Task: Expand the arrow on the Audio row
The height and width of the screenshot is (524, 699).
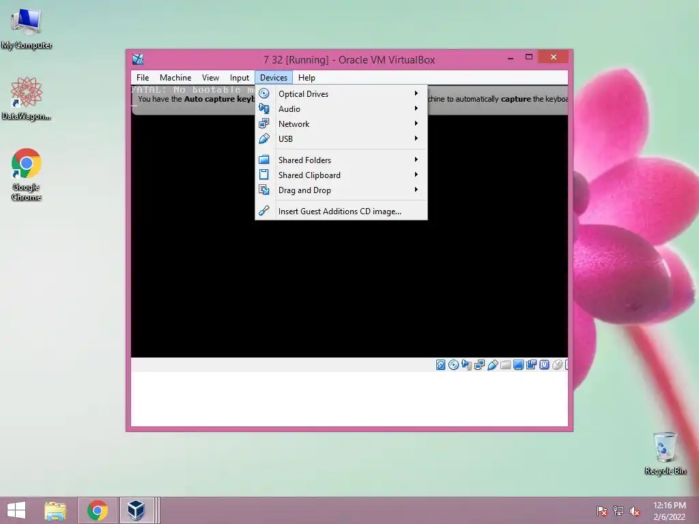Action: pyautogui.click(x=416, y=108)
